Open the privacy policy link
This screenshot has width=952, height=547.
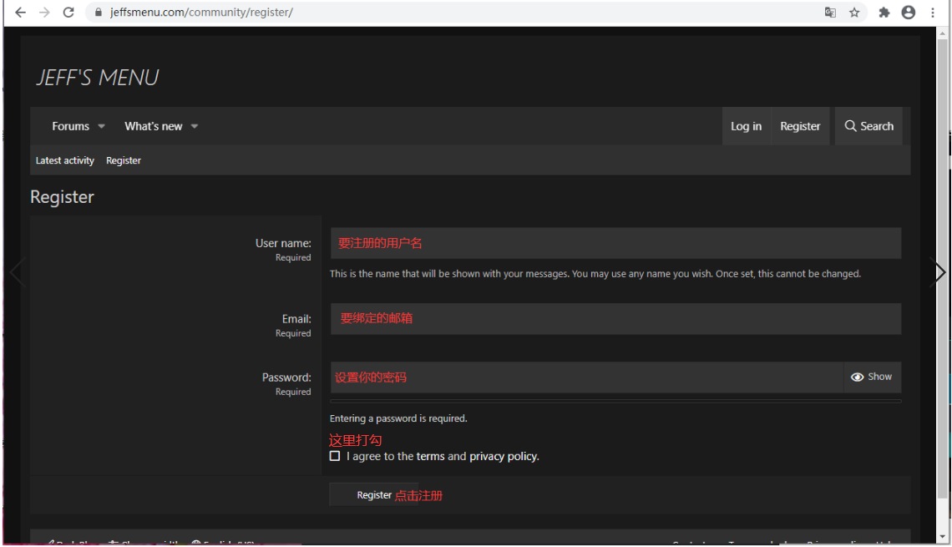coord(504,456)
